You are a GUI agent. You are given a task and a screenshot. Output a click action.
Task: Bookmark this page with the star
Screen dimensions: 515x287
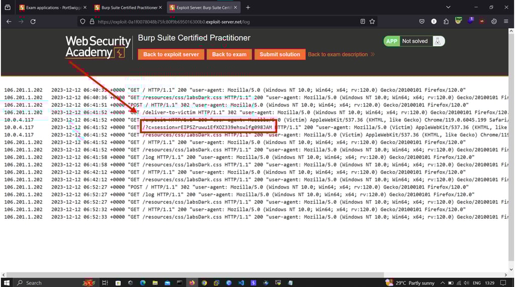(x=372, y=21)
